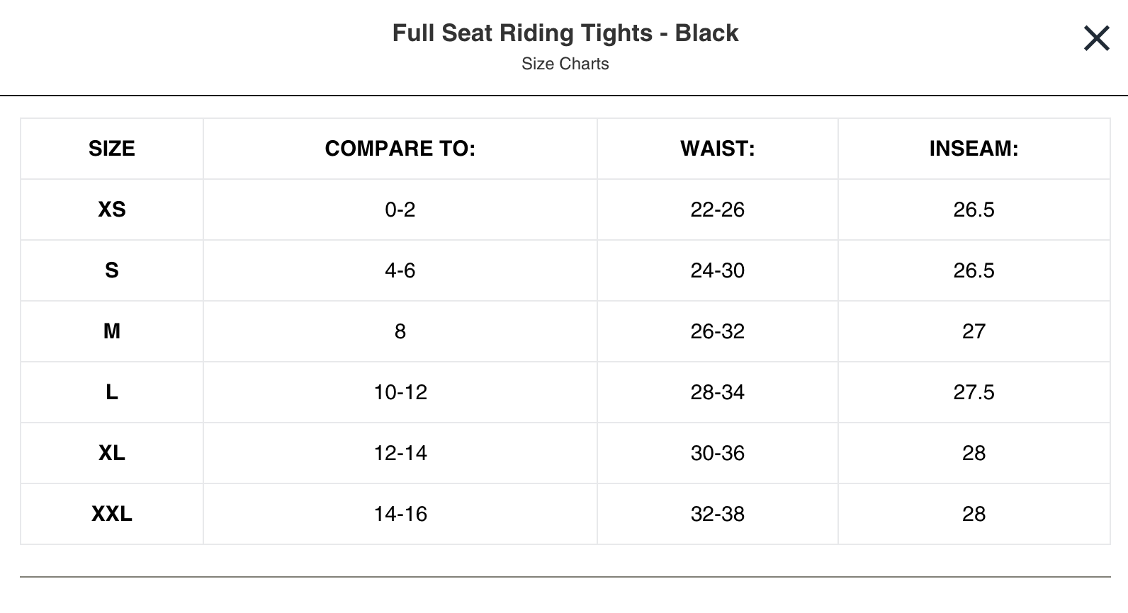Image resolution: width=1128 pixels, height=613 pixels.
Task: Click the XS size row label
Action: pos(112,210)
